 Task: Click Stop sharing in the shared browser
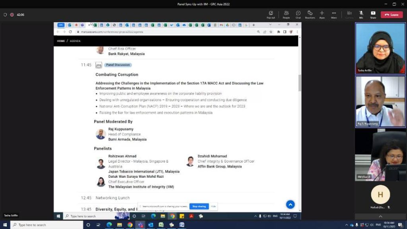point(199,206)
